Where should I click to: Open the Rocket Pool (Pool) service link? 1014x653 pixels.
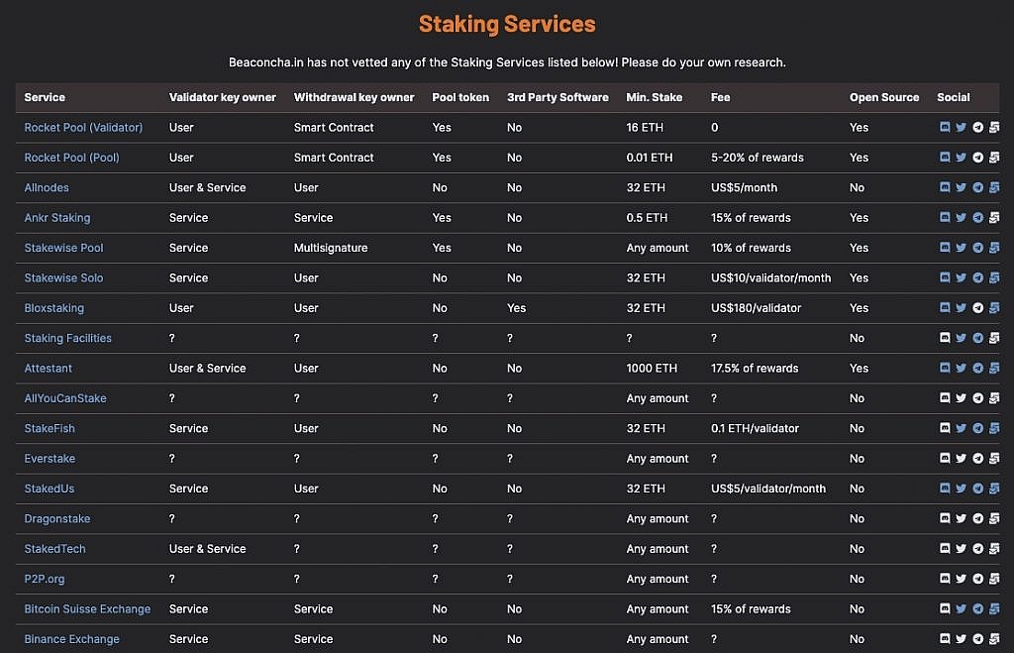click(x=71, y=158)
